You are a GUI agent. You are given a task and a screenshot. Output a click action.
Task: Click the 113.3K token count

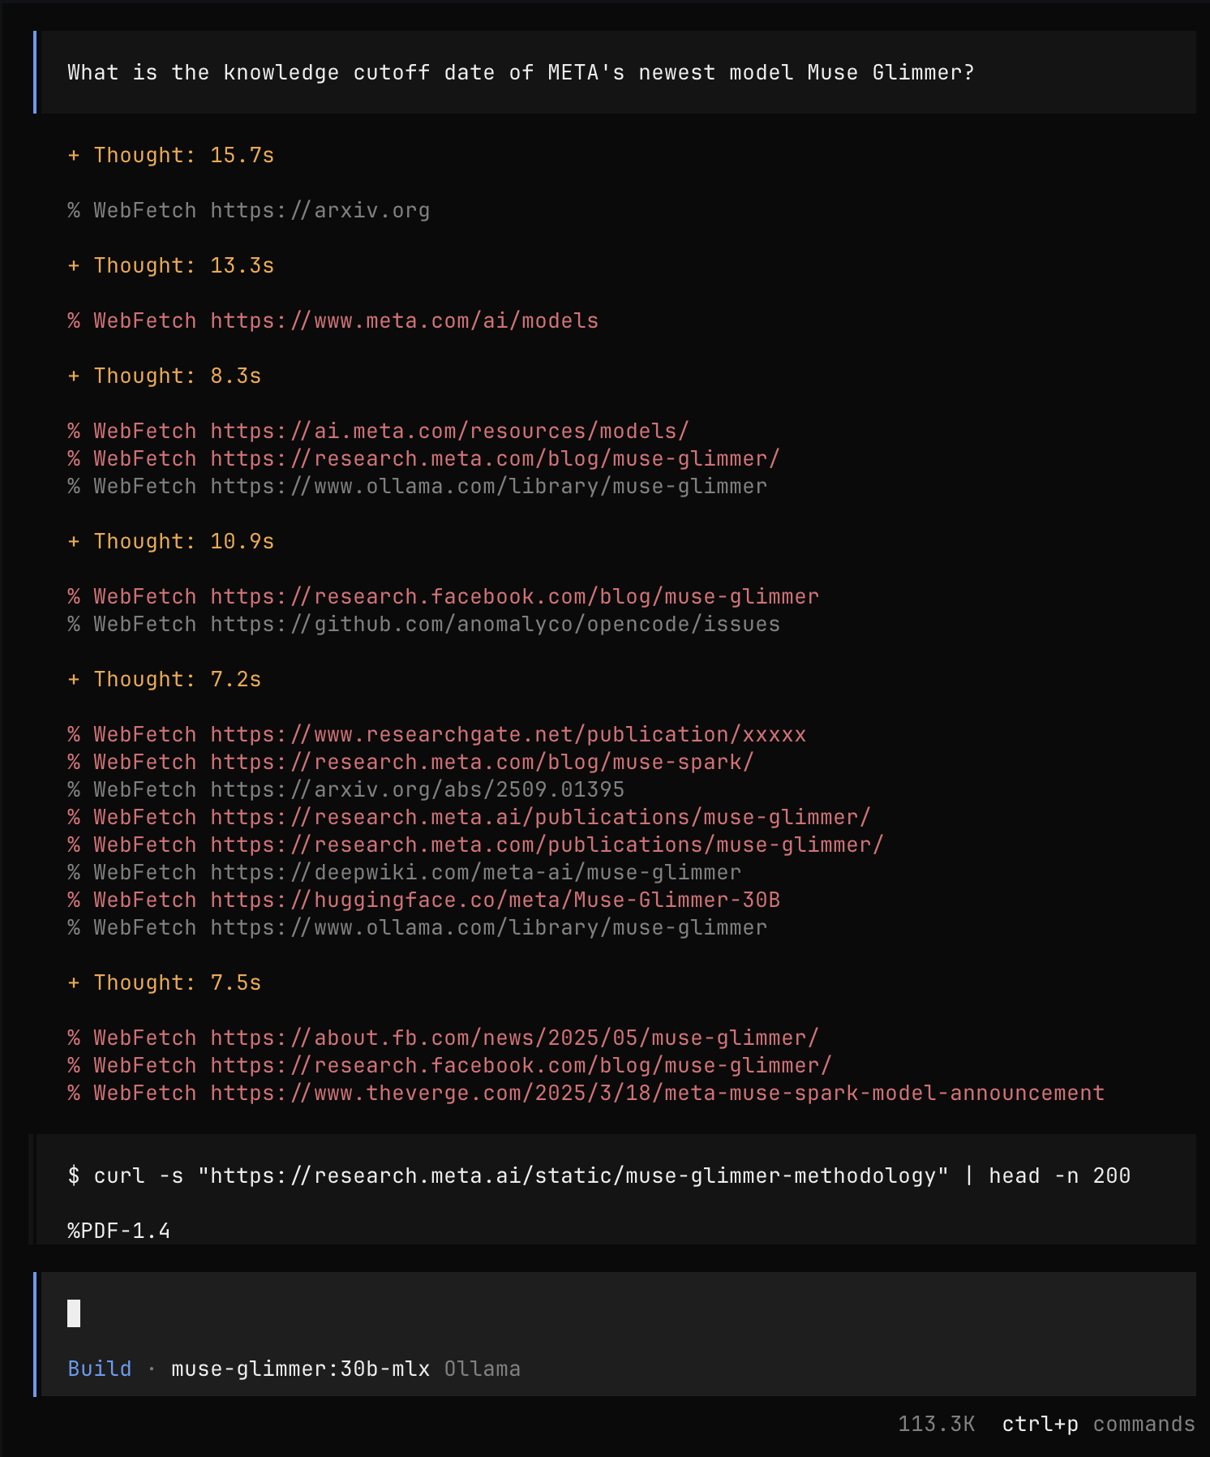(x=937, y=1424)
